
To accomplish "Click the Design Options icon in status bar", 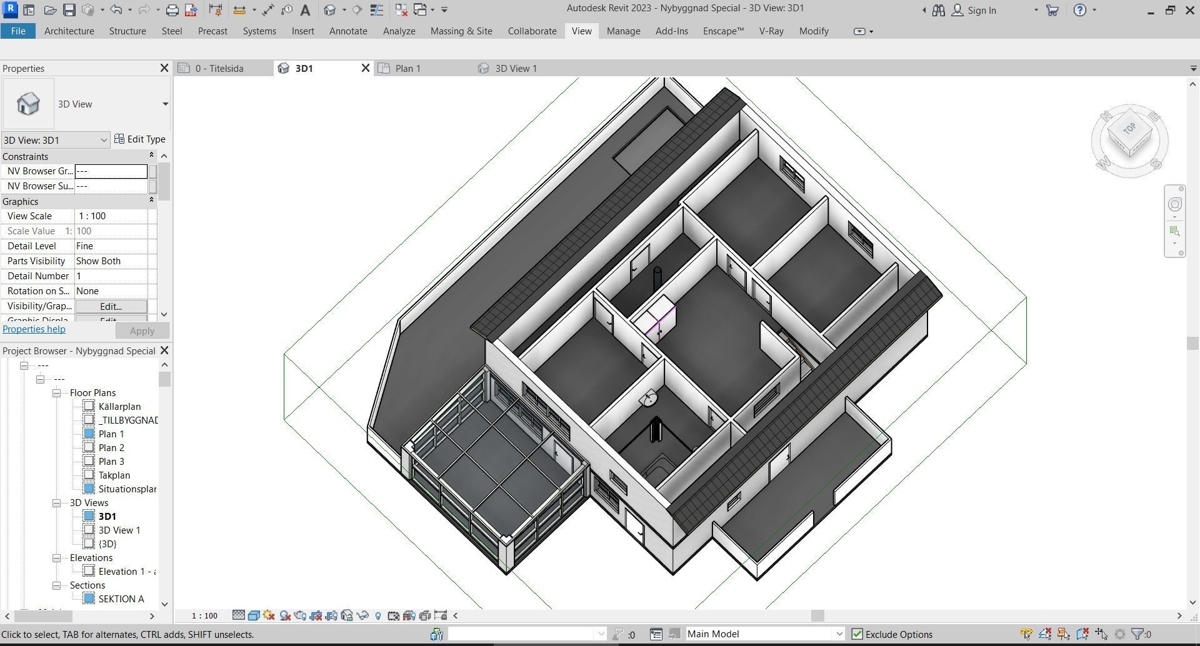I will 656,634.
